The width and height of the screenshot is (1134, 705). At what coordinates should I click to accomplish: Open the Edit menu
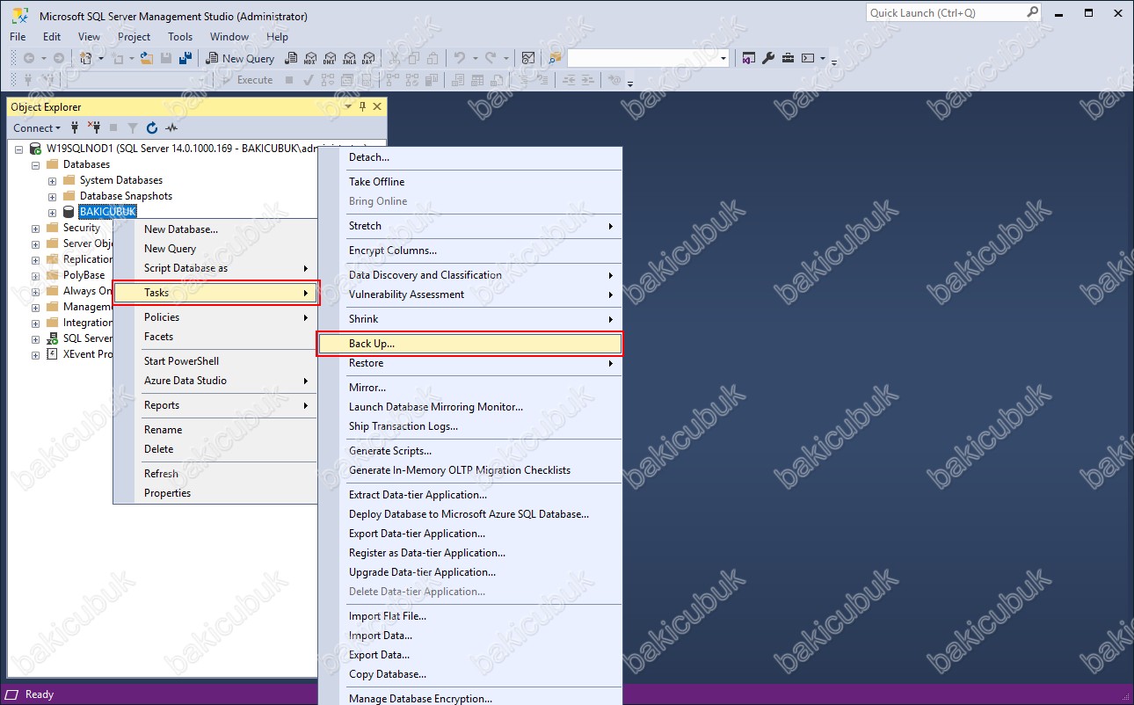(x=52, y=37)
